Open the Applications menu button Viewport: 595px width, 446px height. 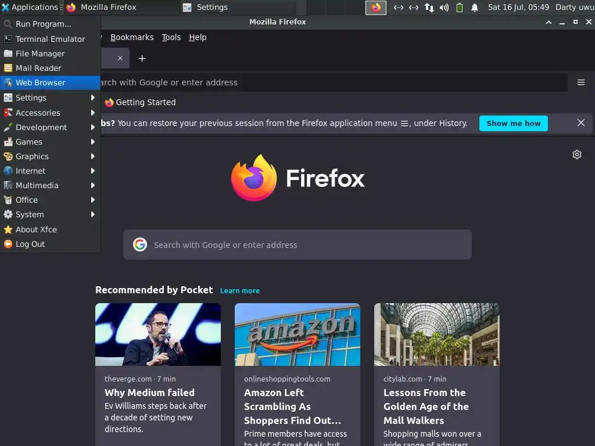(30, 7)
